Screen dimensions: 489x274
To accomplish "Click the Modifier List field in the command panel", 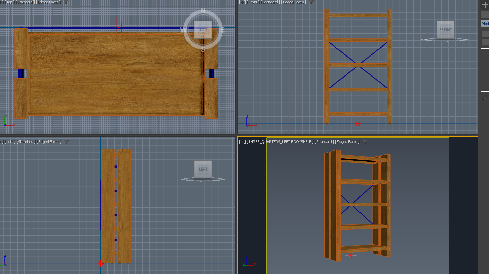I will 485,24.
